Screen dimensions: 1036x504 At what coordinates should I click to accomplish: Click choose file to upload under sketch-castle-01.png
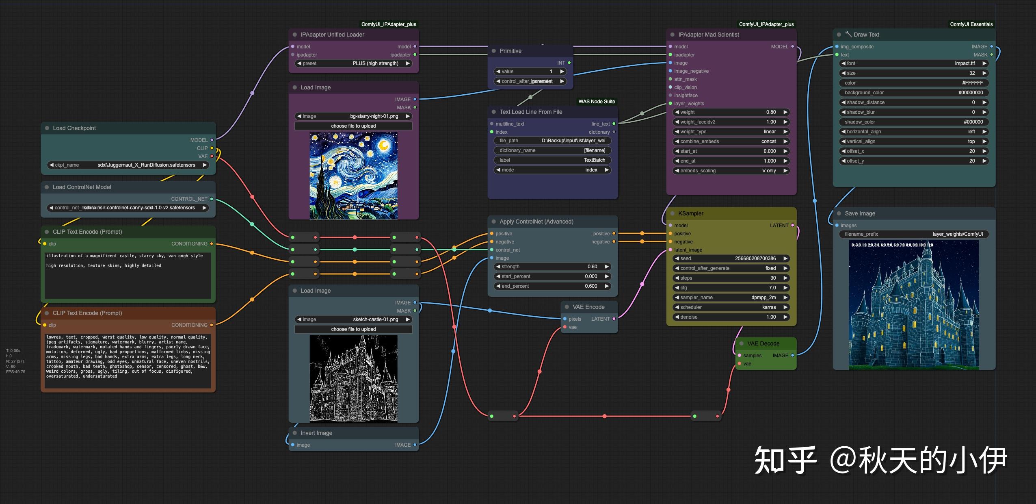pyautogui.click(x=353, y=329)
